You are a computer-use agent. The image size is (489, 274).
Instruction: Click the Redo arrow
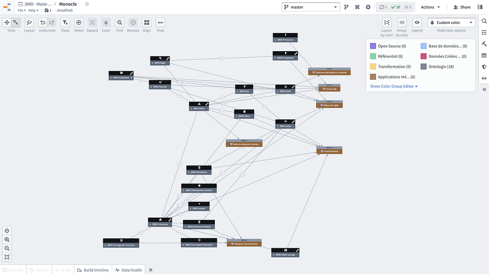point(52,22)
